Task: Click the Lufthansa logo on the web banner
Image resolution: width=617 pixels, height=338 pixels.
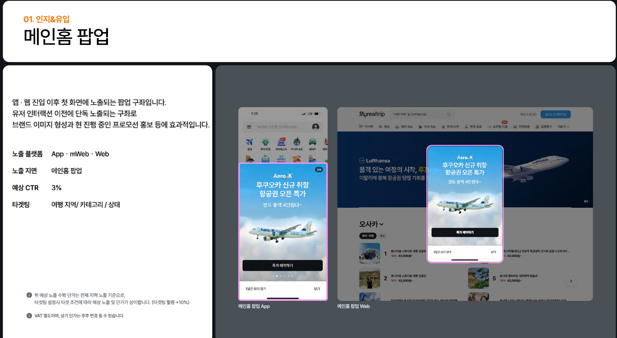Action: 375,160
